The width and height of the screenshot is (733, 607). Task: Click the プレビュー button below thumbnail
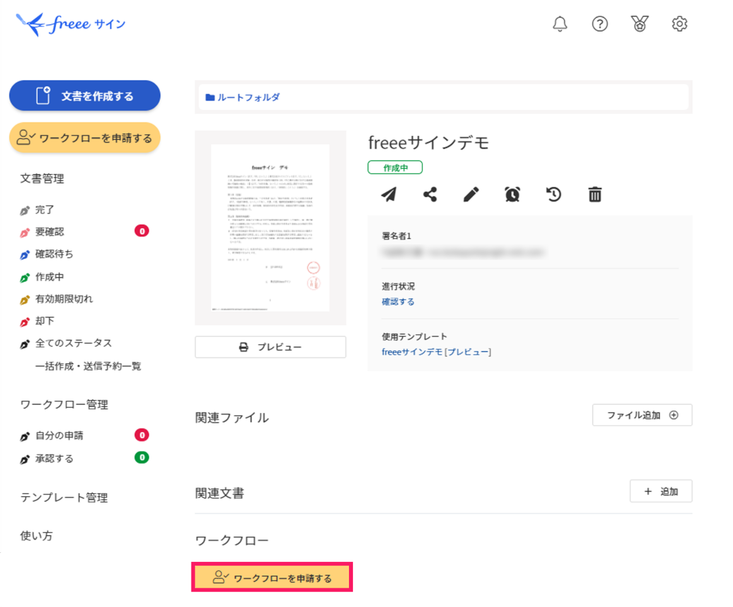[x=271, y=347]
